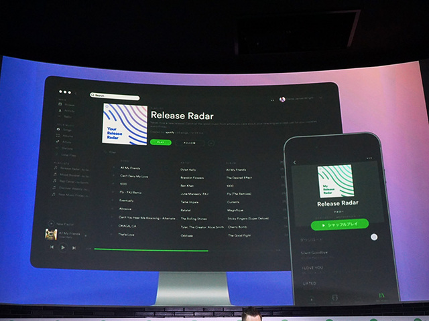Click the Your Release Radar cover art

pos(125,124)
